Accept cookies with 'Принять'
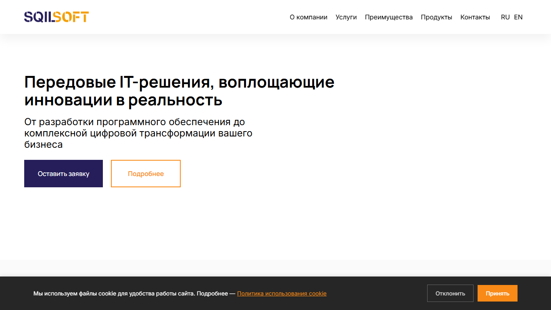Viewport: 551px width, 310px height. pos(497,293)
